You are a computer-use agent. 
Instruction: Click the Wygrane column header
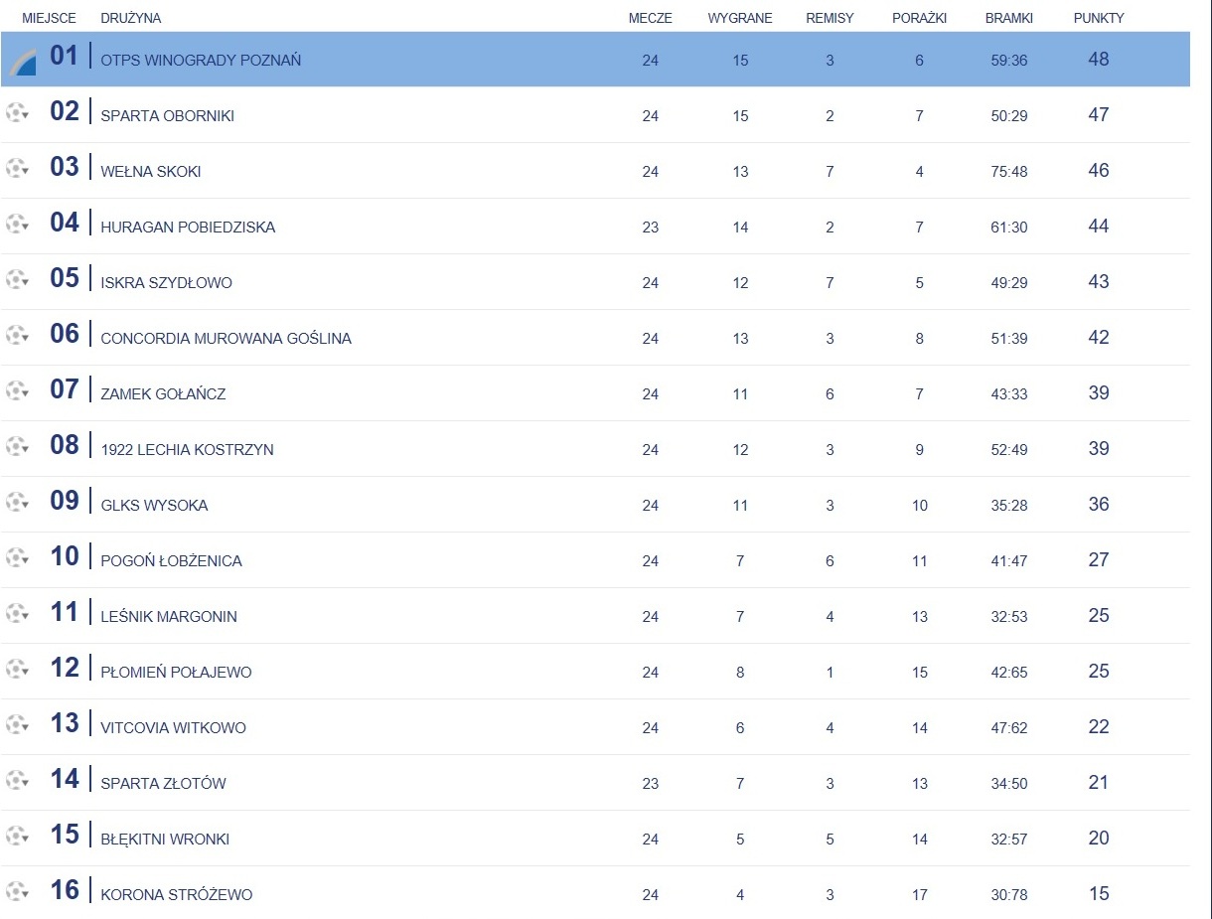pos(739,18)
